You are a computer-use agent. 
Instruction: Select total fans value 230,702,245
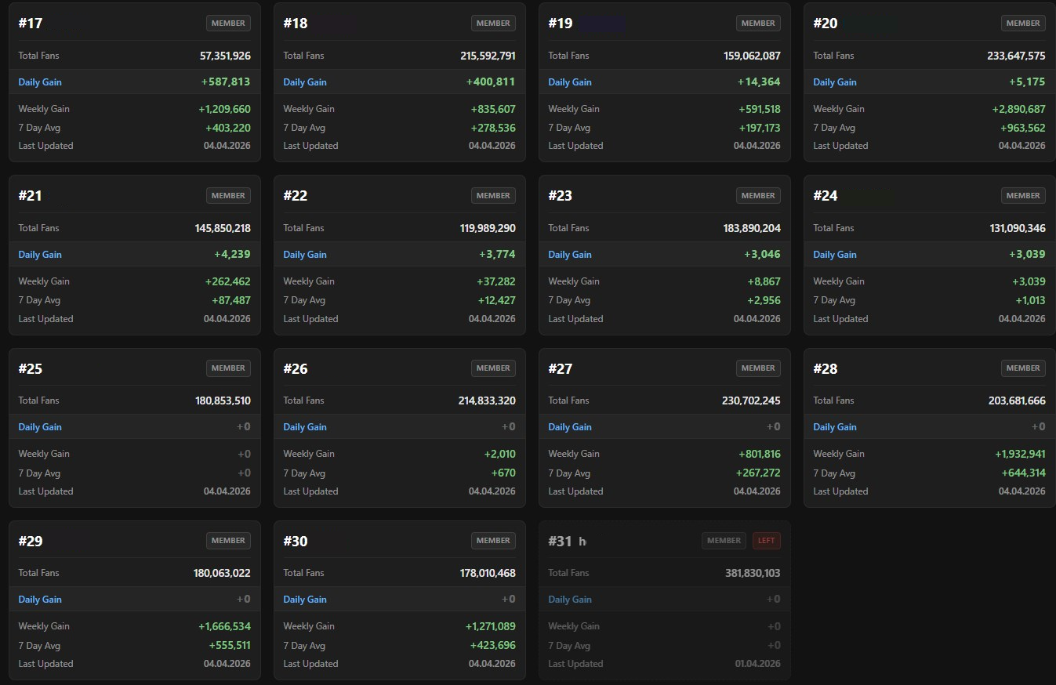pos(751,400)
